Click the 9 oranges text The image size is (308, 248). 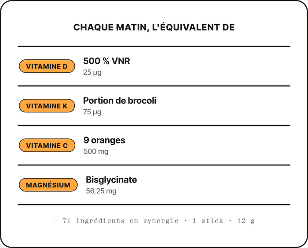[104, 140]
